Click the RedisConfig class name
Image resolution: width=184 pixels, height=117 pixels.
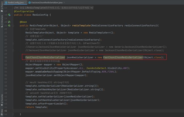[x=40, y=15]
